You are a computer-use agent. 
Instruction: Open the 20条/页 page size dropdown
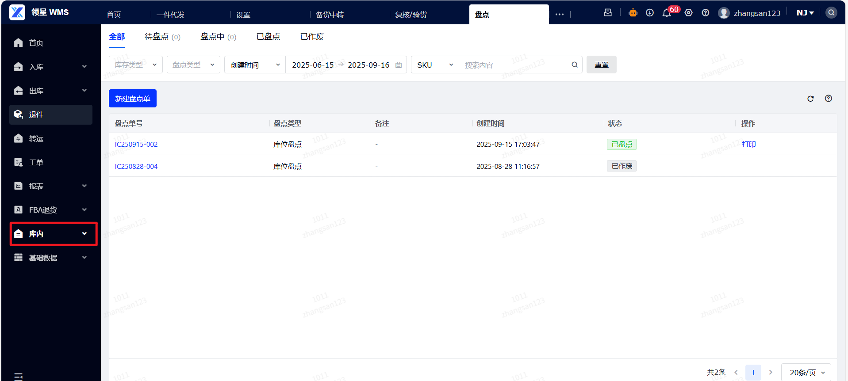(x=806, y=373)
